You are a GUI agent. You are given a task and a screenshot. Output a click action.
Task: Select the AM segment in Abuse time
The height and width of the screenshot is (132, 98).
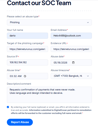click(20, 76)
